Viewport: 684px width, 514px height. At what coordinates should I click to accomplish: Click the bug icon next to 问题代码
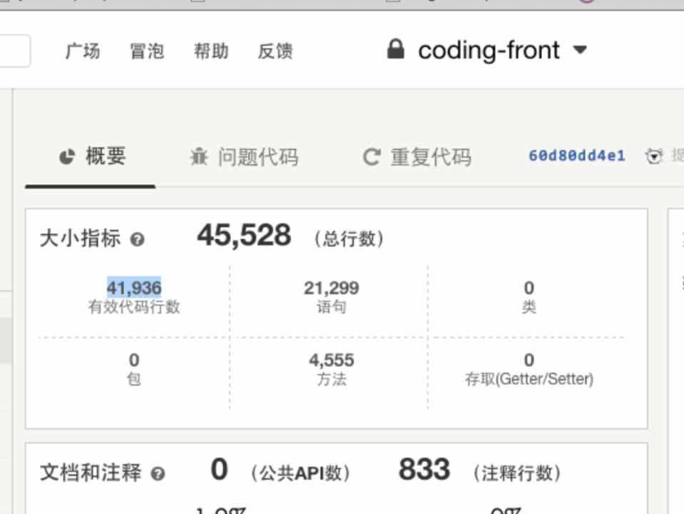(199, 157)
